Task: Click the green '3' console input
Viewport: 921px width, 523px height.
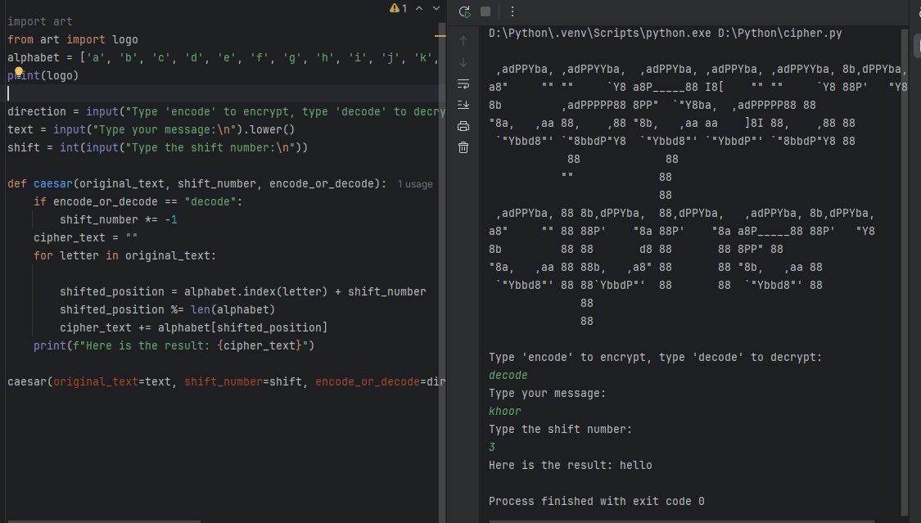Action: [x=492, y=447]
